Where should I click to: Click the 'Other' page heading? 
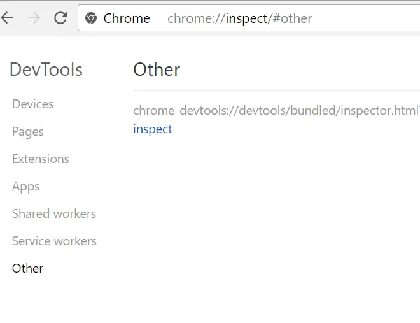click(x=157, y=69)
